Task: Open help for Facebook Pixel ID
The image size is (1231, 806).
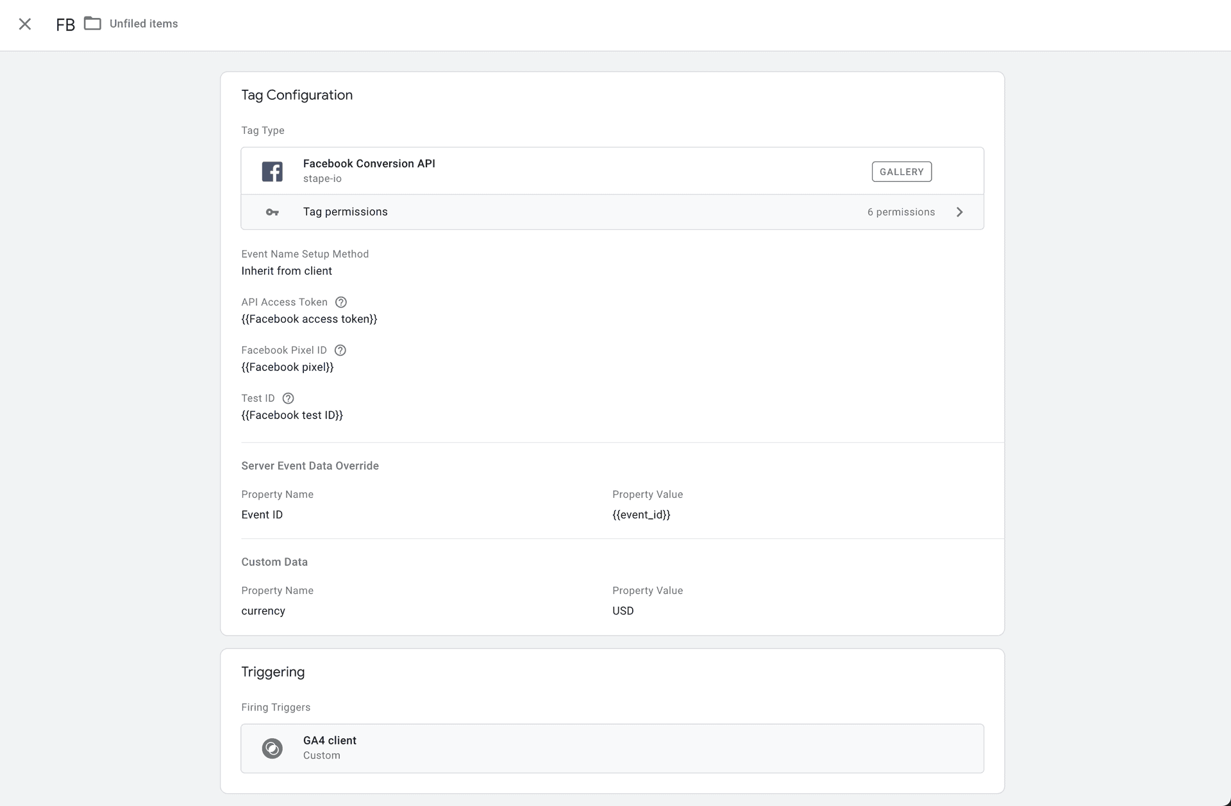Action: (x=340, y=350)
